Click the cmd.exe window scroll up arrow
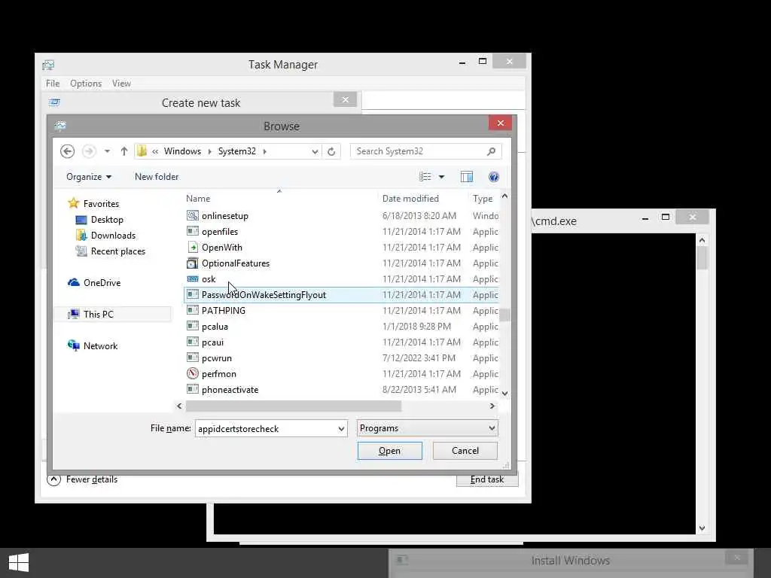The height and width of the screenshot is (578, 771). click(x=702, y=240)
